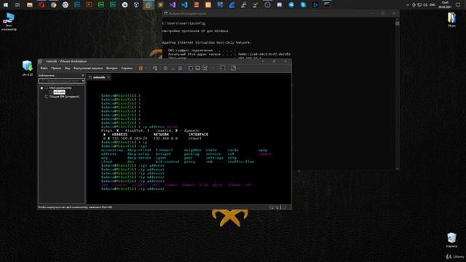This screenshot has height=262, width=466.
Task: Collapse the Мой компьютер tree node
Action: click(x=42, y=88)
